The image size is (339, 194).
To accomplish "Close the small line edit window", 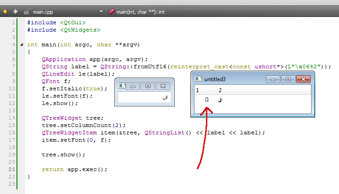I will tap(162, 86).
